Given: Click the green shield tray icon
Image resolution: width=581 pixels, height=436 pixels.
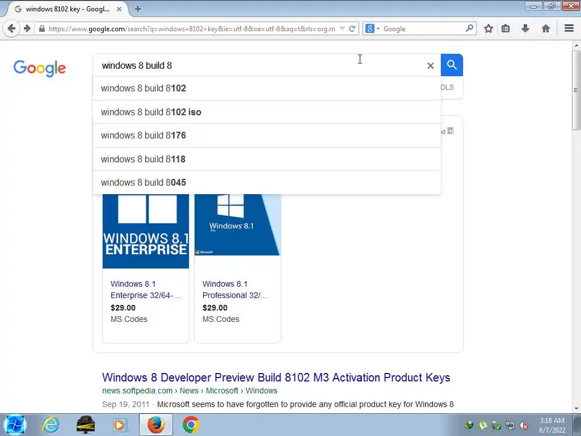Looking at the screenshot, I should tap(496, 426).
